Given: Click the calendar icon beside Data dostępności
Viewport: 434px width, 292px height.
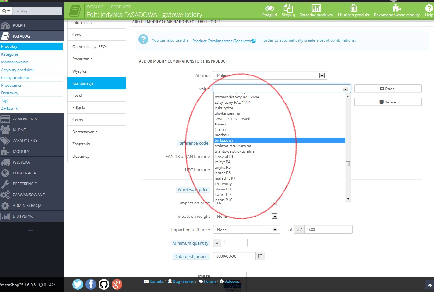Looking at the screenshot, I should tap(260, 256).
